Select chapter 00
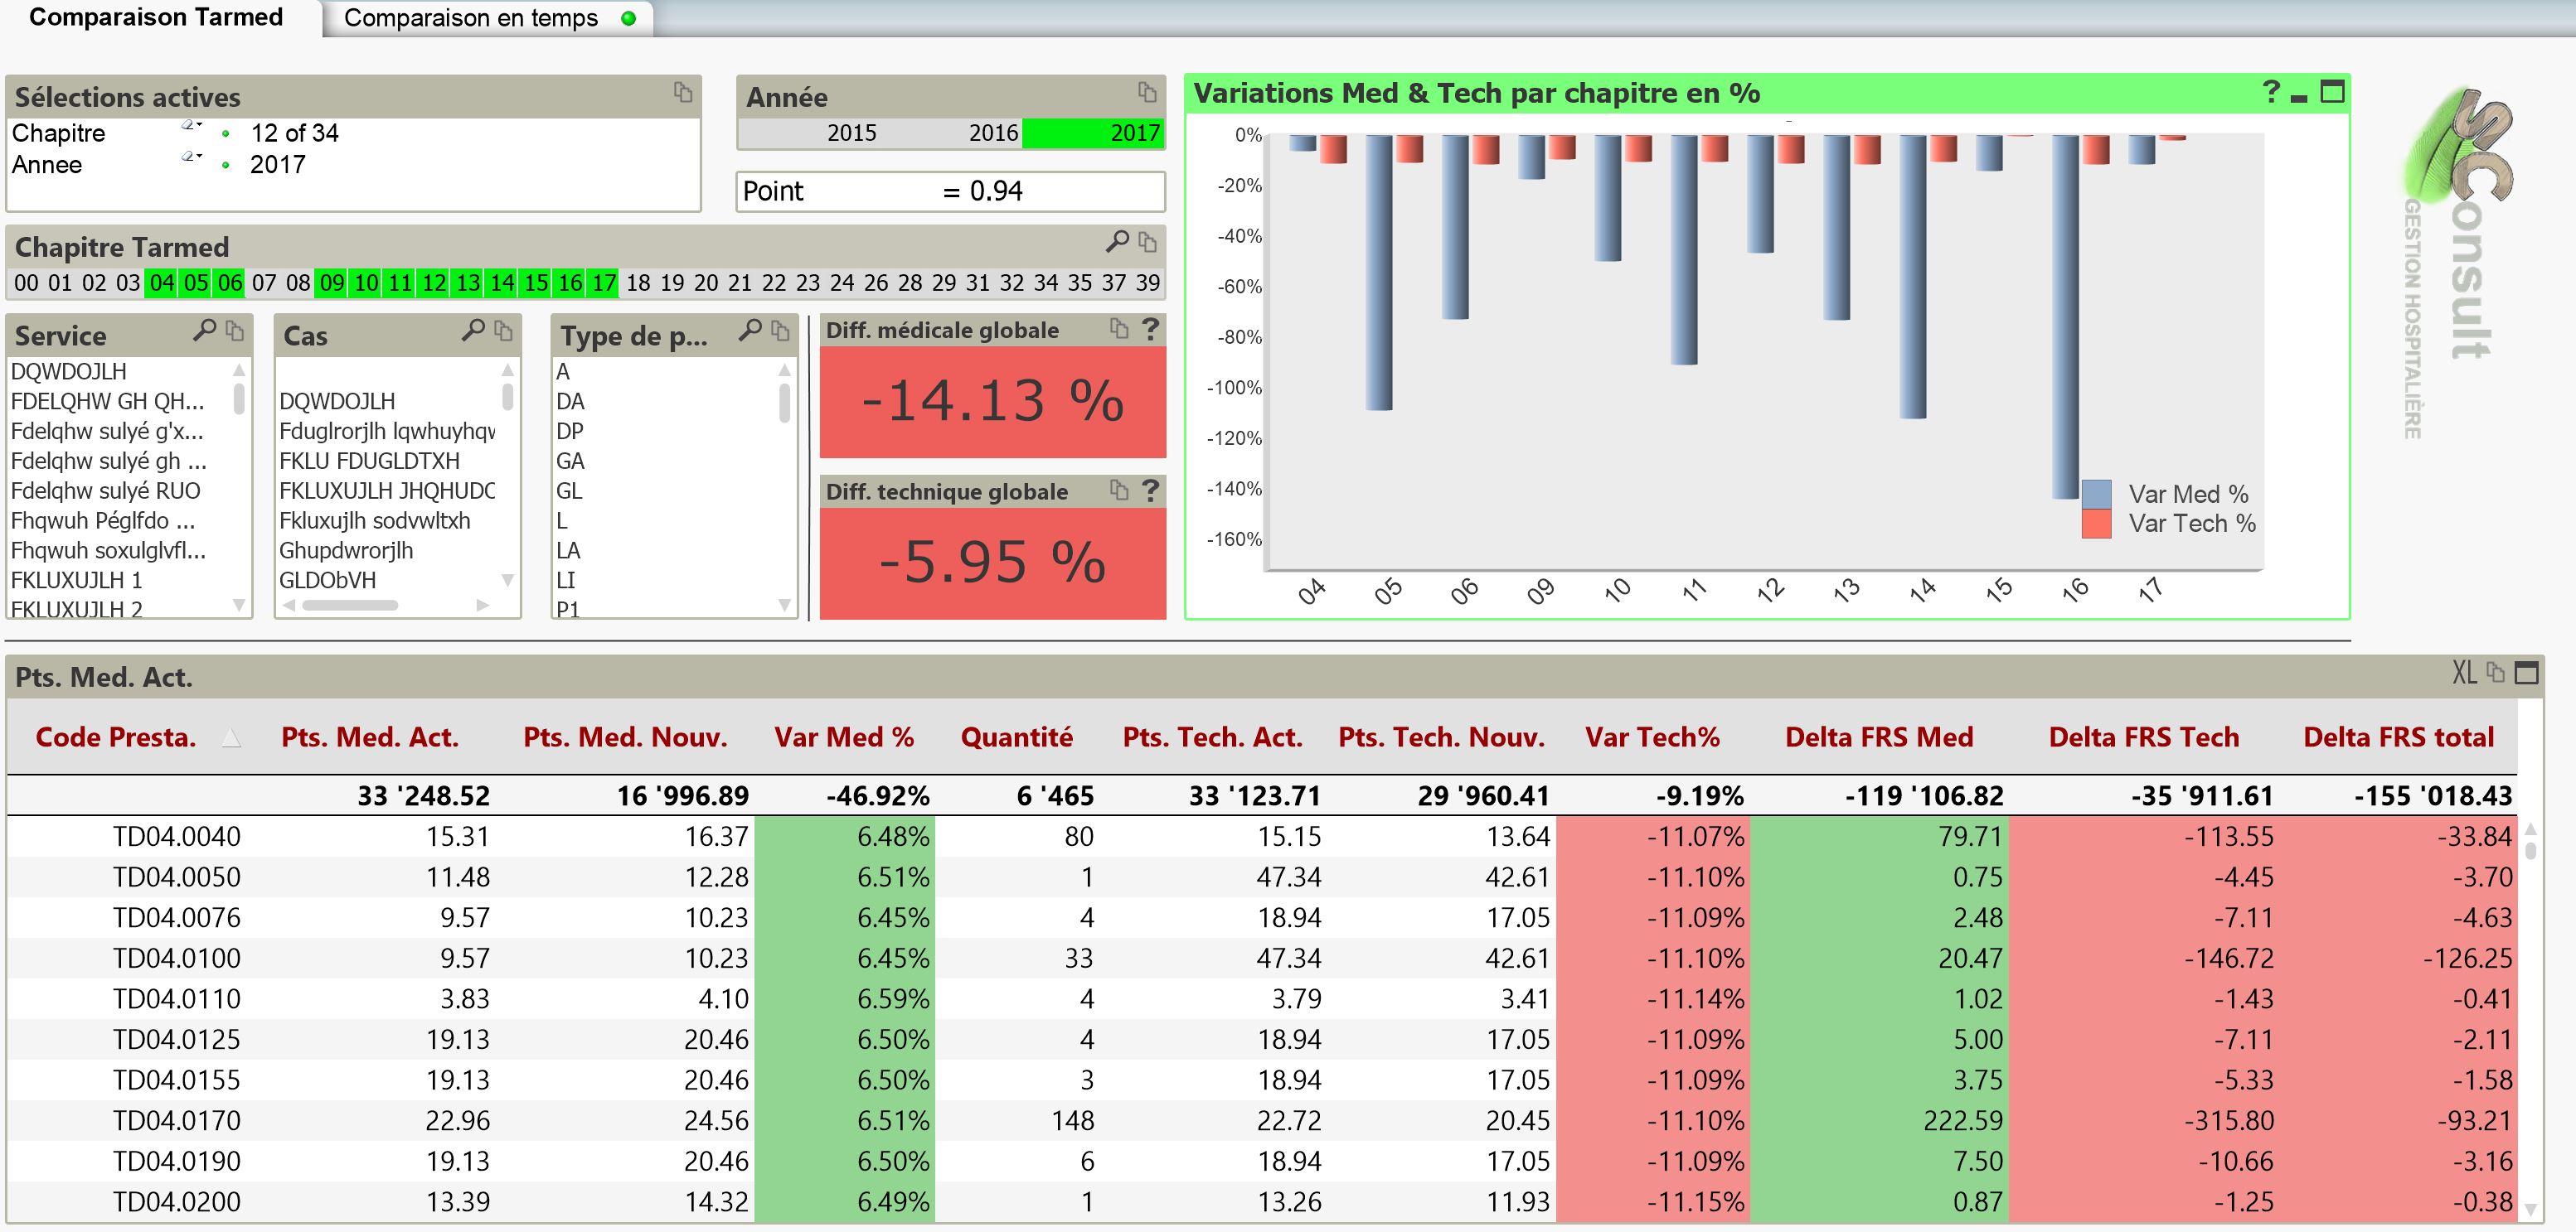Screen dimensions: 2576x1232 click(x=26, y=283)
